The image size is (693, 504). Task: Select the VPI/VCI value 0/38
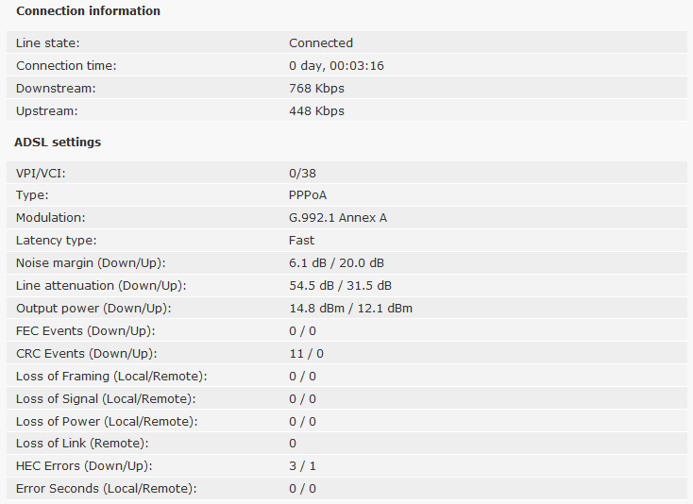click(x=302, y=173)
